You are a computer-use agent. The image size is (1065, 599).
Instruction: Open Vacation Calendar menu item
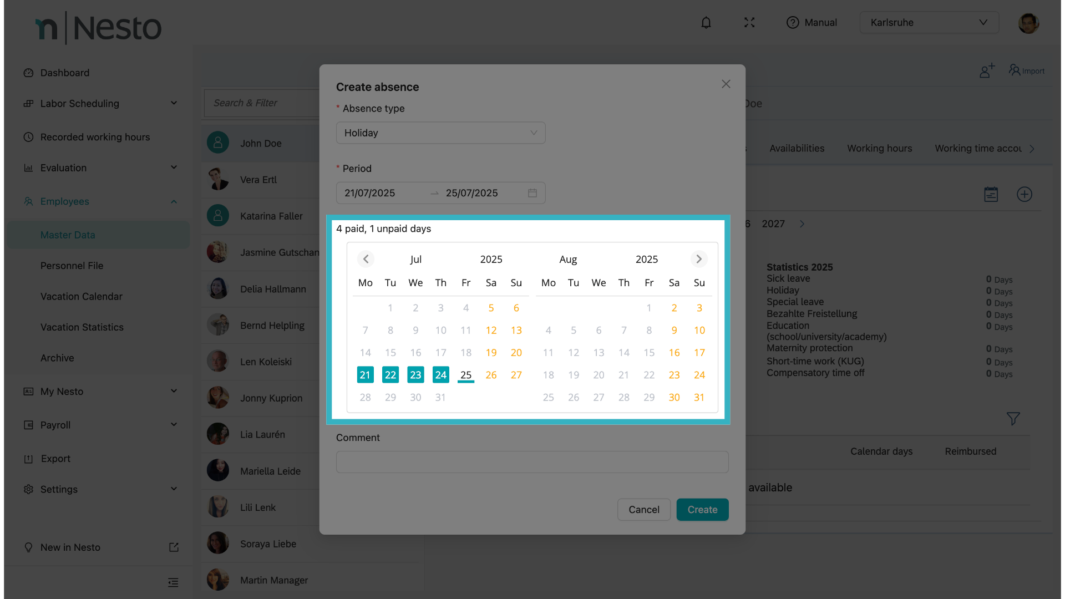click(82, 296)
